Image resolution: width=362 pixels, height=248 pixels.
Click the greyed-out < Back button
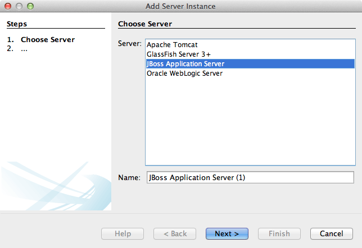point(175,234)
